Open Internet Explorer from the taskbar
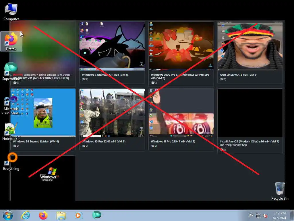294x221 pixels. 26,215
